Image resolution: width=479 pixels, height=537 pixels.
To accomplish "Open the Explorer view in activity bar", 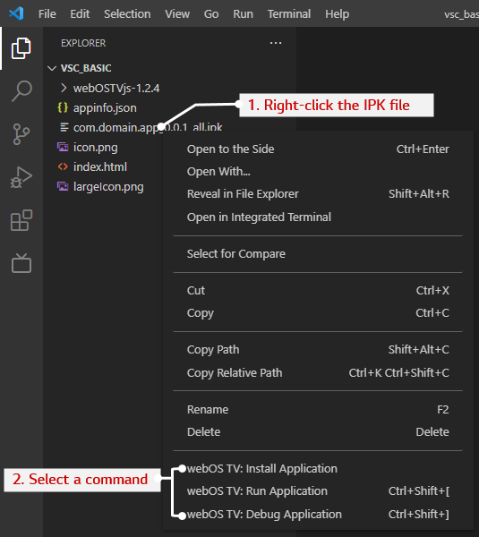I will tap(21, 48).
